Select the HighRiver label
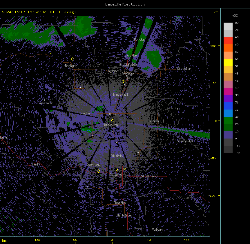250x244 pixels. point(125,215)
